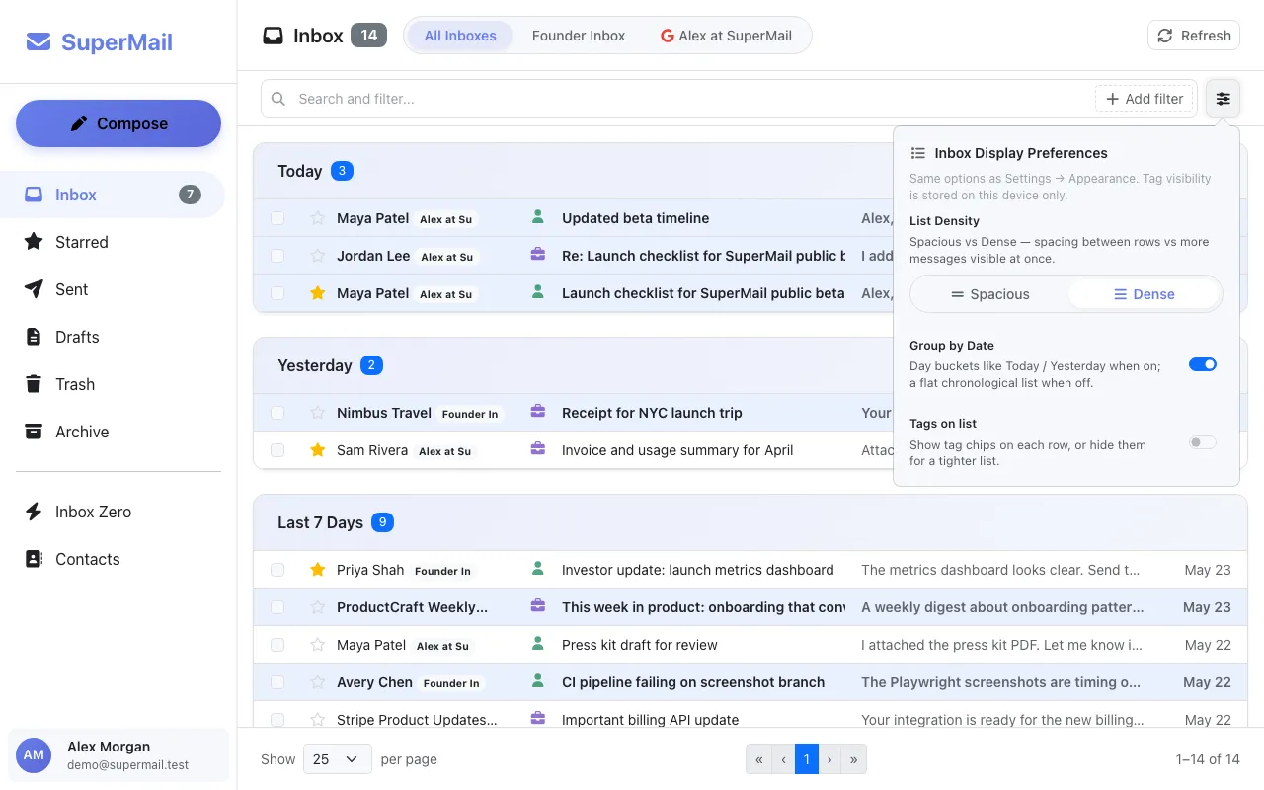Switch to the All Inboxes tab
The height and width of the screenshot is (790, 1264).
coord(460,36)
